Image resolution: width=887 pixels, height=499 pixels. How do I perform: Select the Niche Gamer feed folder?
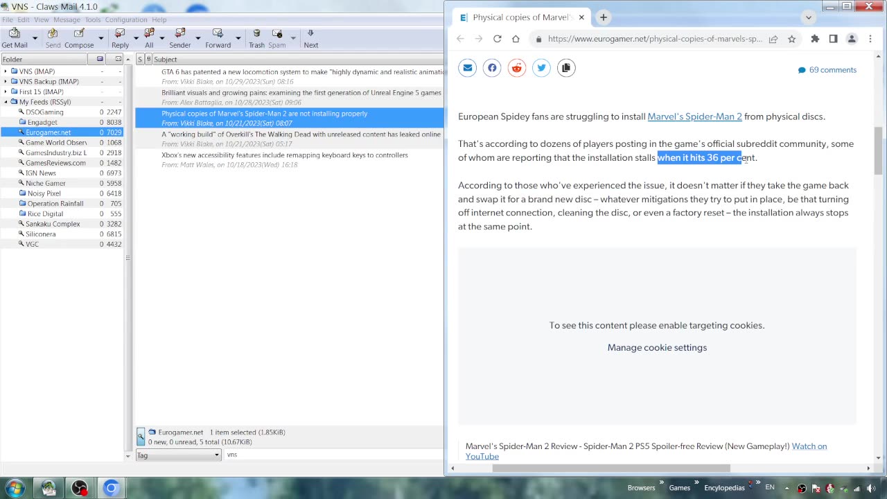[x=62, y=183]
